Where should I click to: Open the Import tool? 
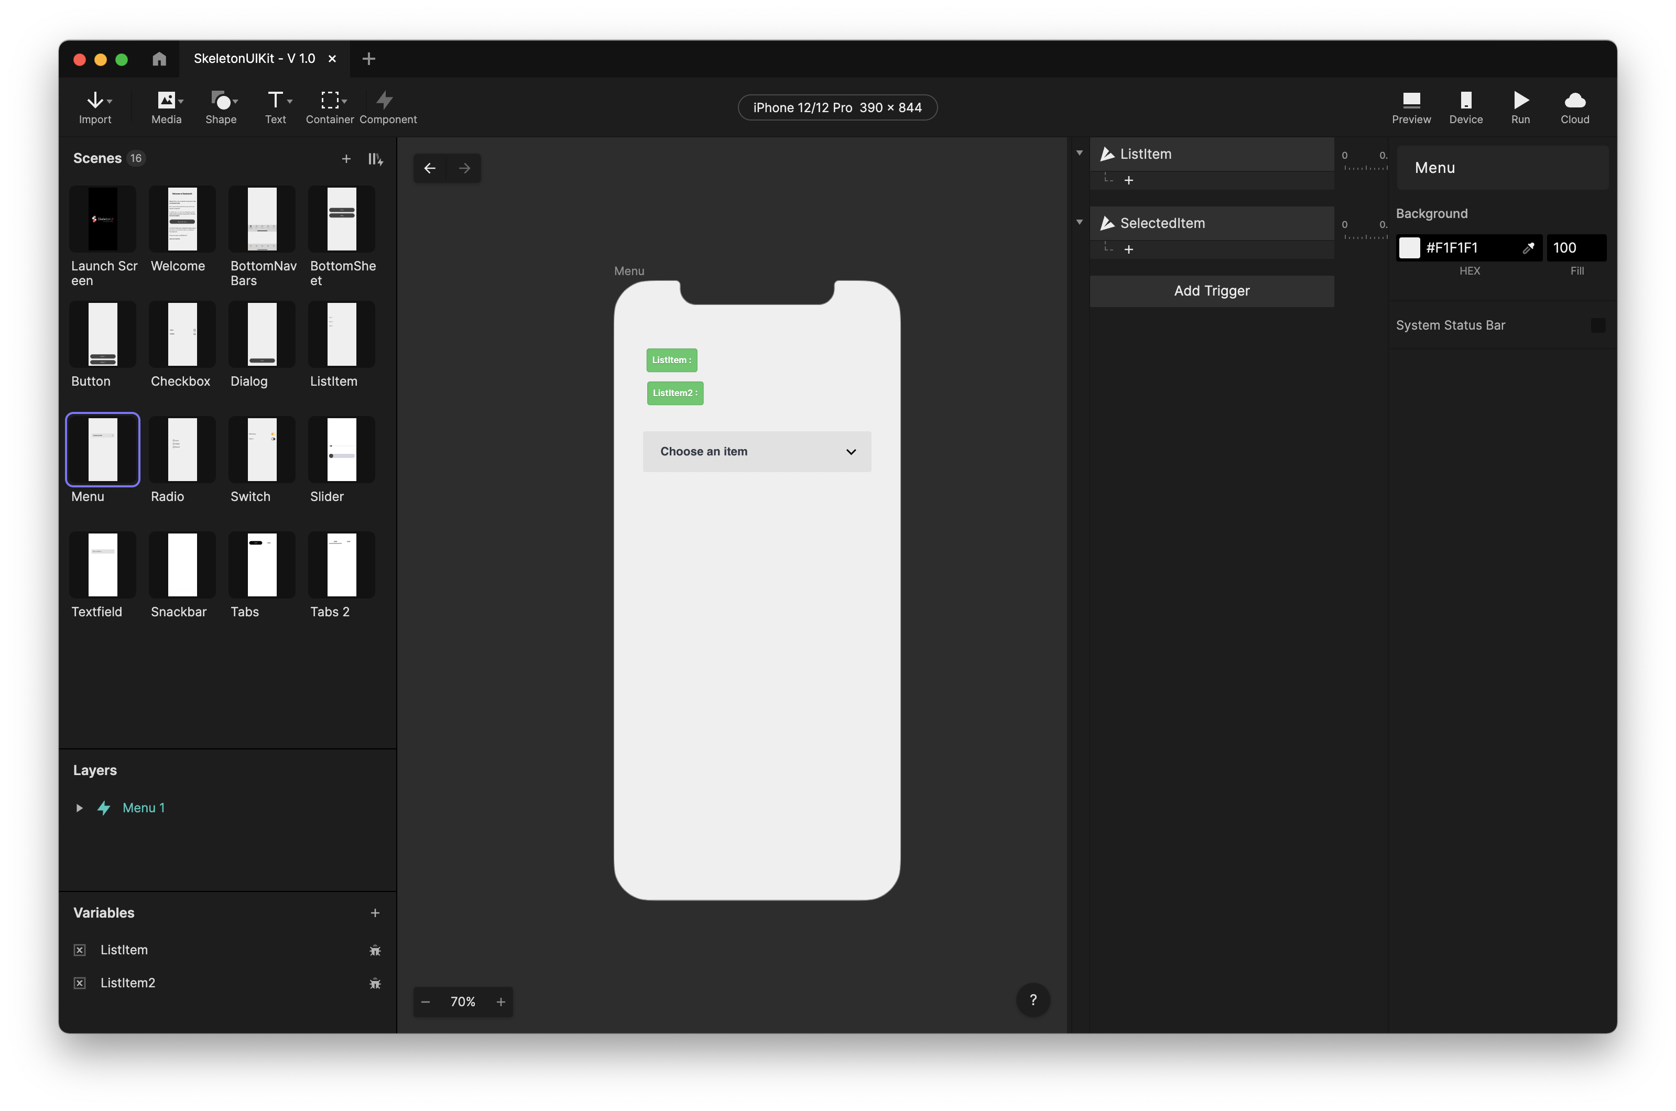pyautogui.click(x=95, y=107)
